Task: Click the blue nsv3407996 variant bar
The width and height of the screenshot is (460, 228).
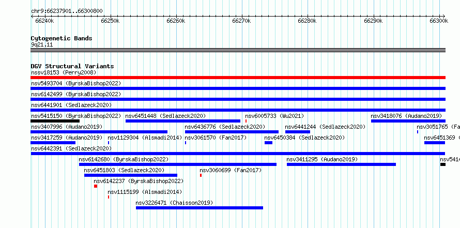Action: pyautogui.click(x=99, y=132)
